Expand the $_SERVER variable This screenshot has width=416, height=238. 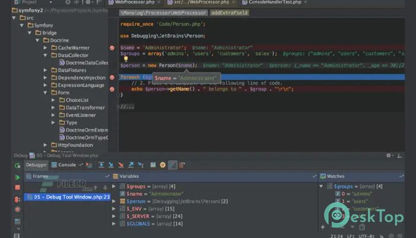[114, 216]
